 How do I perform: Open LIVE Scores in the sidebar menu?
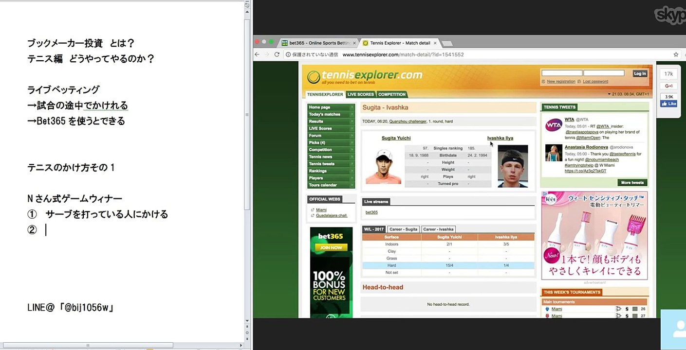pyautogui.click(x=331, y=128)
